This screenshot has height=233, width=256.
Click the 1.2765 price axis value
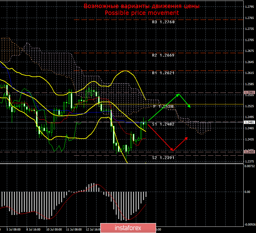tap(249, 18)
